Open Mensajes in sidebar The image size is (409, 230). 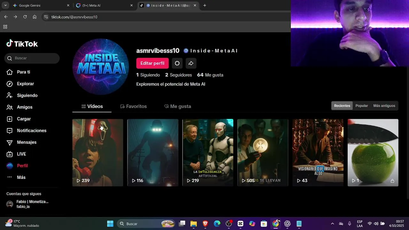point(21,142)
